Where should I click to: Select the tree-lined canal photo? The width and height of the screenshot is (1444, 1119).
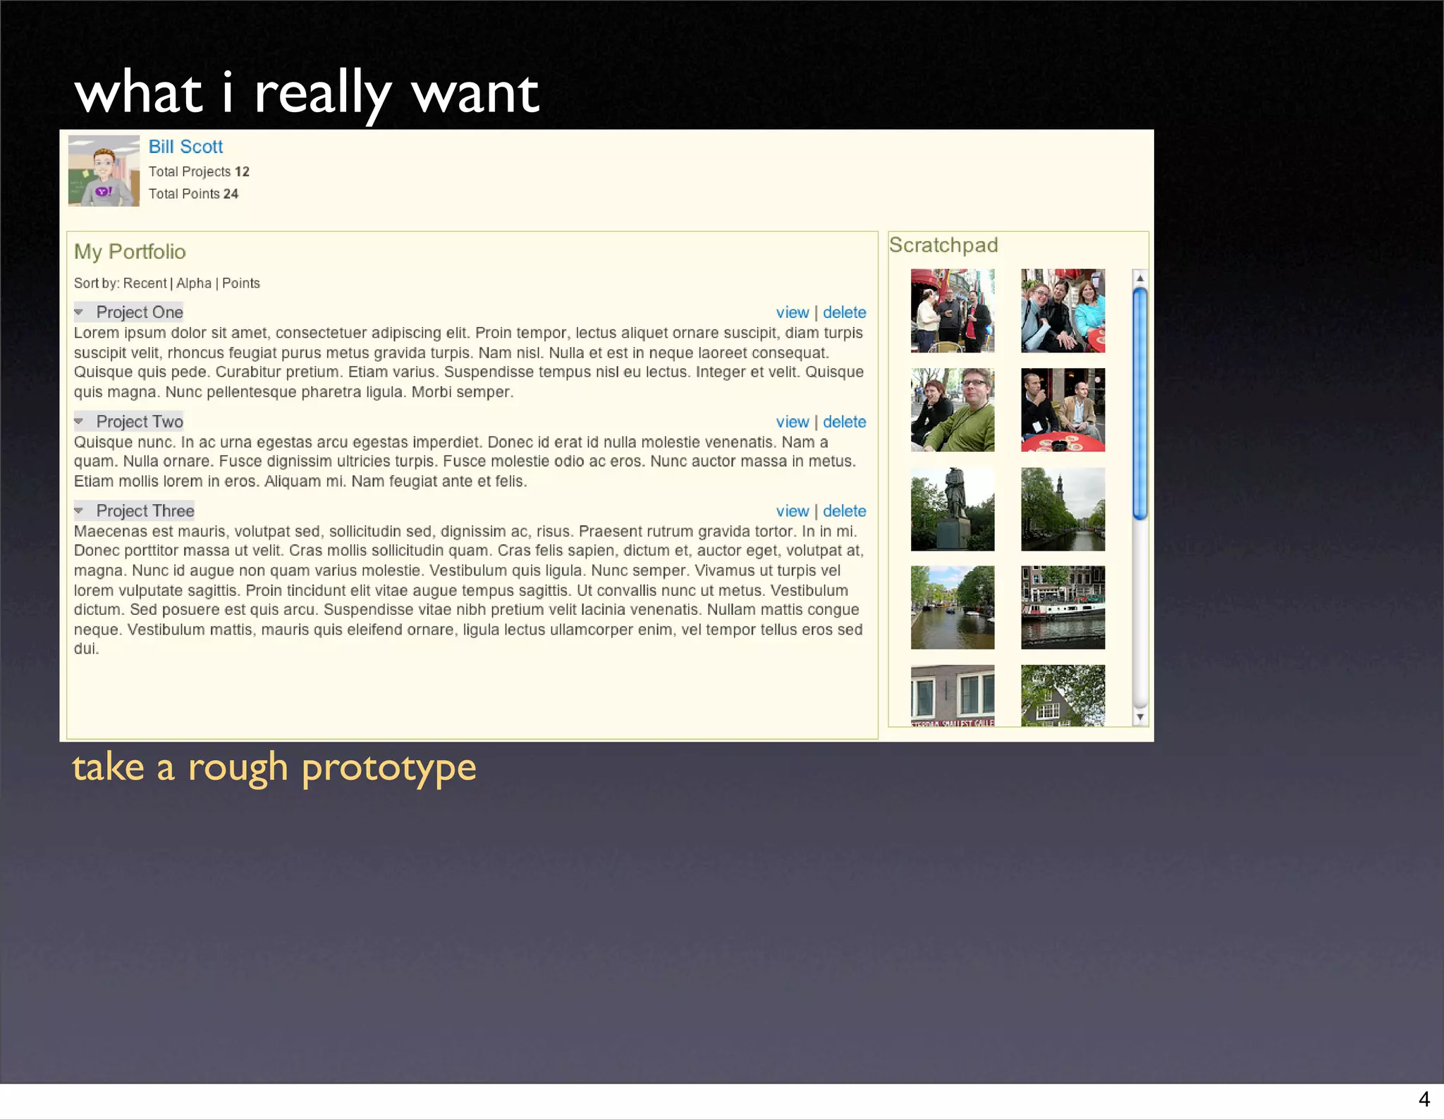[953, 607]
